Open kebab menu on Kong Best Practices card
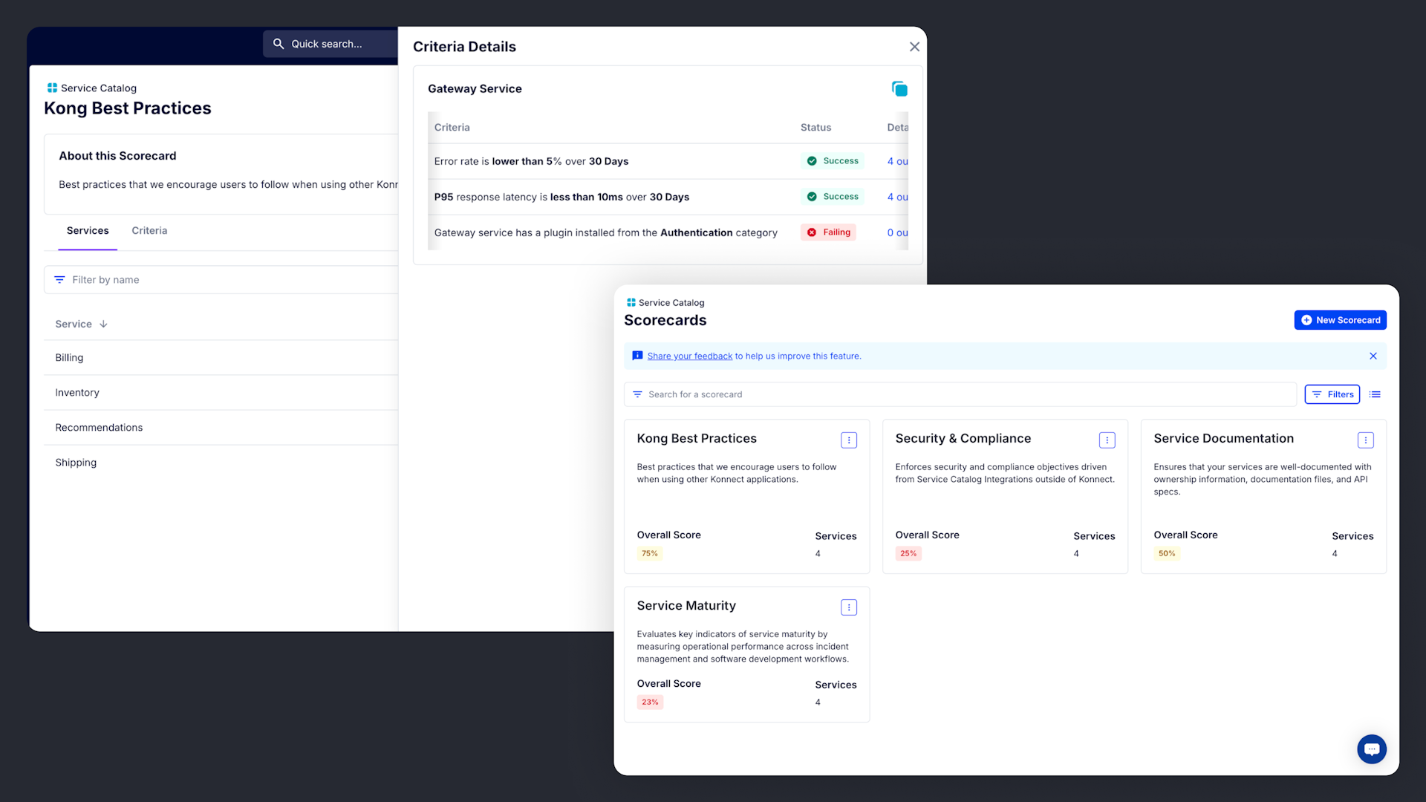This screenshot has width=1426, height=802. 848,440
